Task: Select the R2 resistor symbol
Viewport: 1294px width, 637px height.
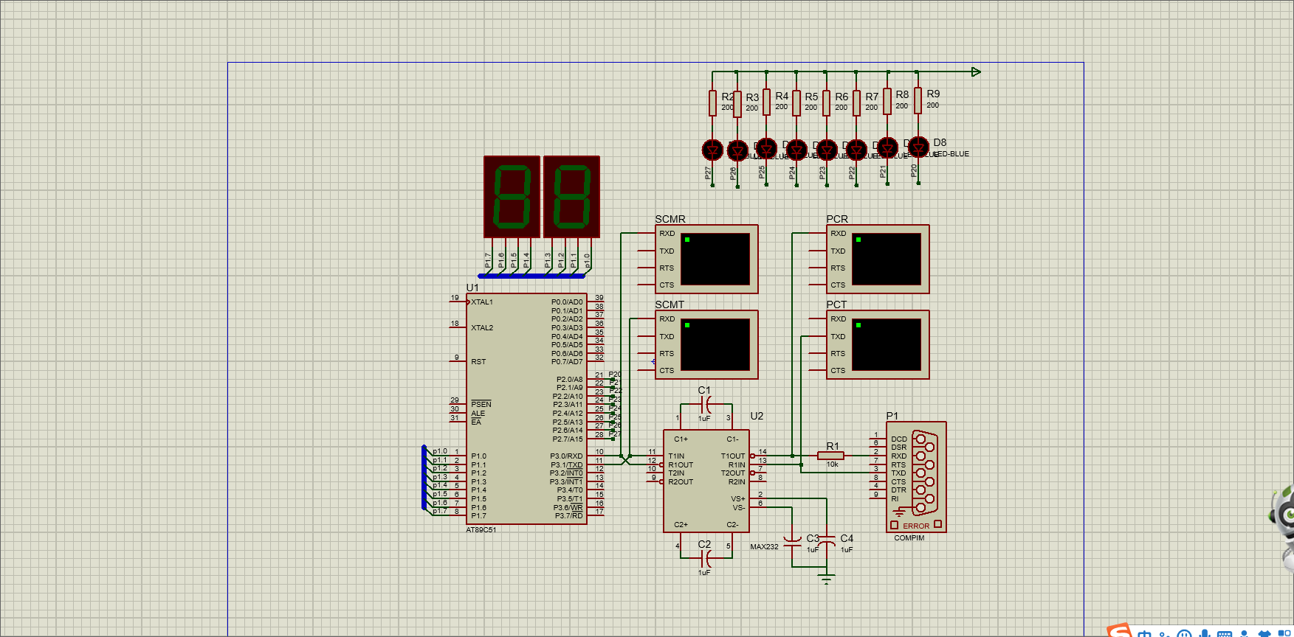Action: (712, 103)
